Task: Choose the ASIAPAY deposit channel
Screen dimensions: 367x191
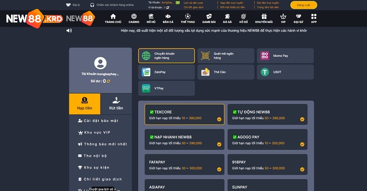Action: [x=184, y=185]
